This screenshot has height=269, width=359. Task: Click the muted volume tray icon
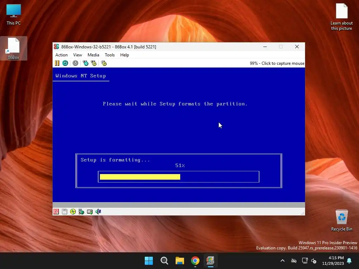[x=314, y=261]
